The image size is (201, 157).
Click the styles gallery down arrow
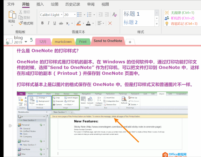pos(157,18)
